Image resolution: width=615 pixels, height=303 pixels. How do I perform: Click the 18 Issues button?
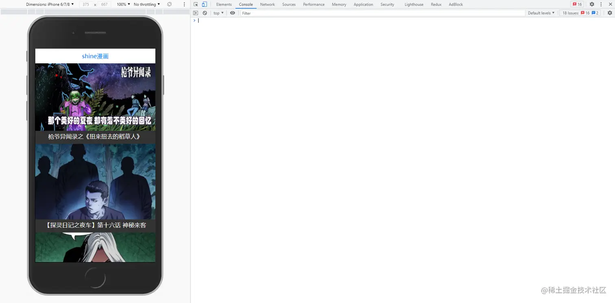580,13
